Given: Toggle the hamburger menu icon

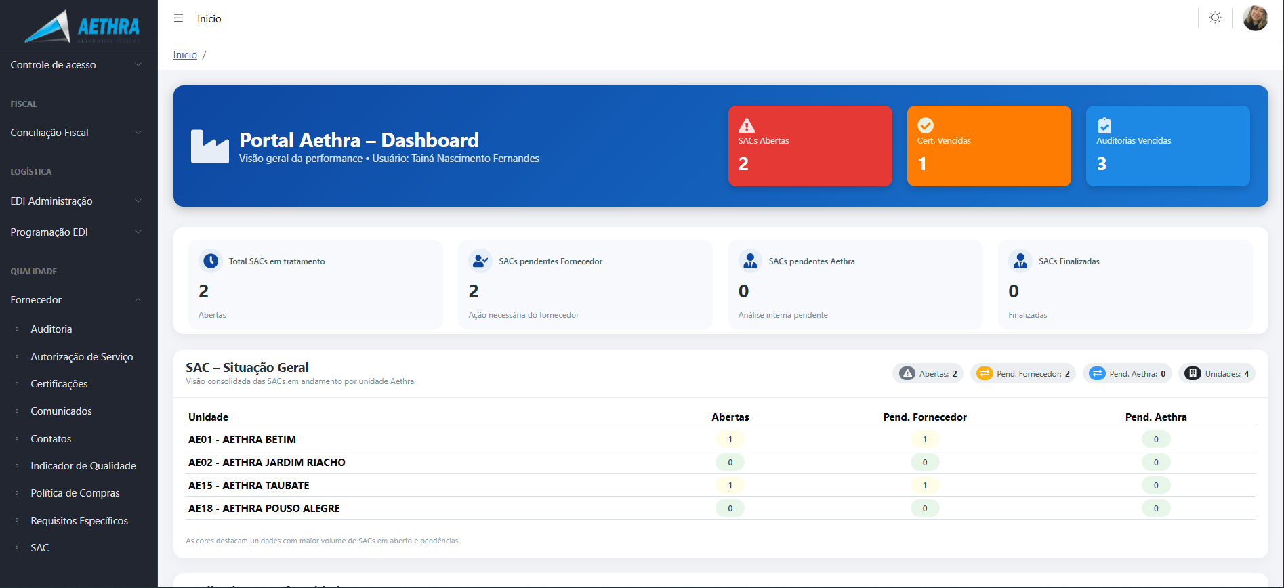Looking at the screenshot, I should [178, 18].
